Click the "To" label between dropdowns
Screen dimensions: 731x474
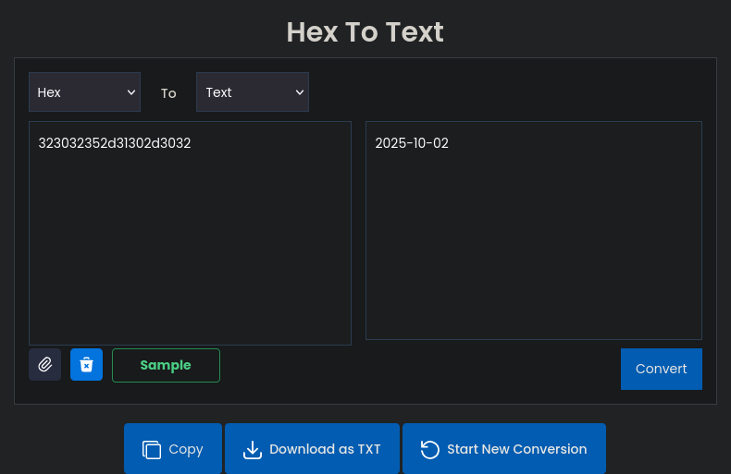coord(168,93)
